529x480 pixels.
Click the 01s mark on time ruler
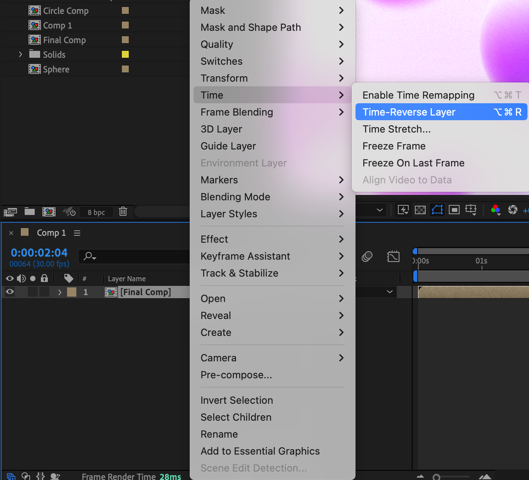482,261
